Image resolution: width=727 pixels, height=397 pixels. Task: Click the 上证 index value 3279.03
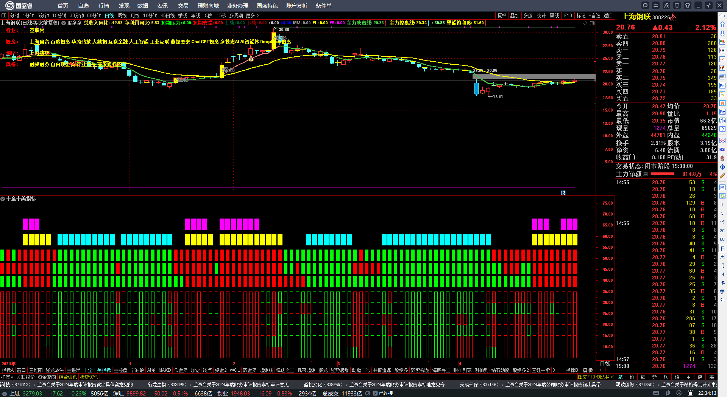click(x=33, y=393)
